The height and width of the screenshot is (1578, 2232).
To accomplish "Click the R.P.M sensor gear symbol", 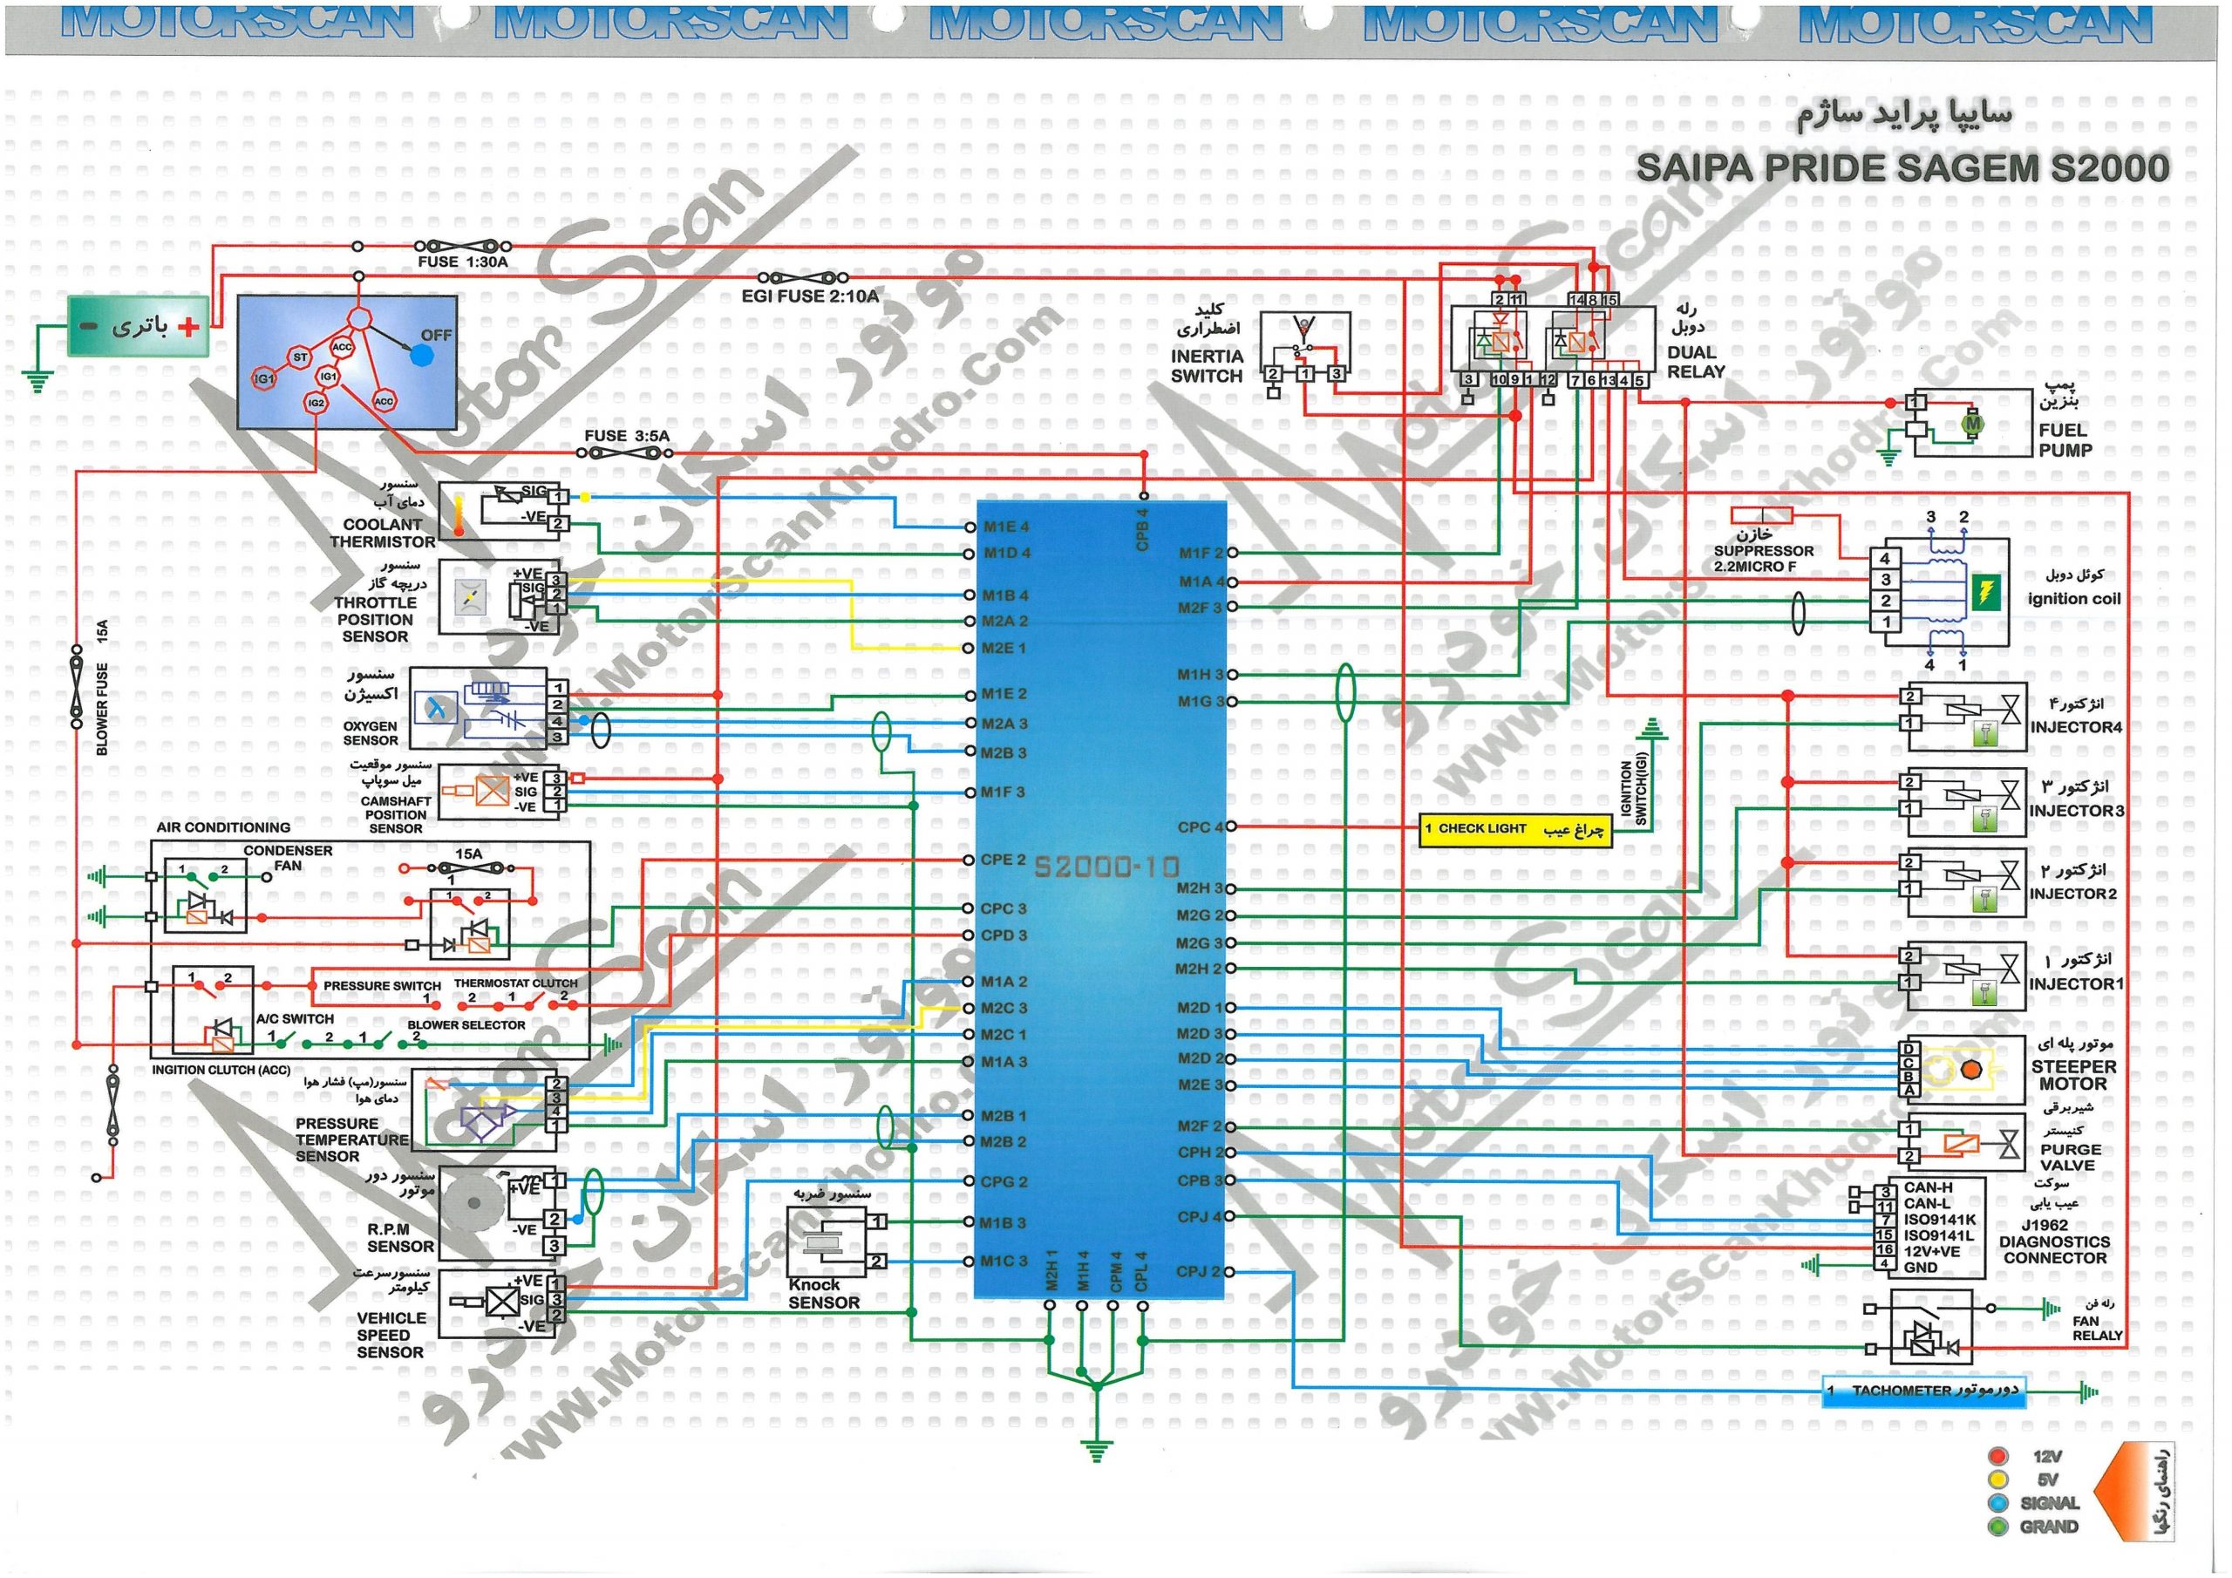I will tap(475, 1203).
